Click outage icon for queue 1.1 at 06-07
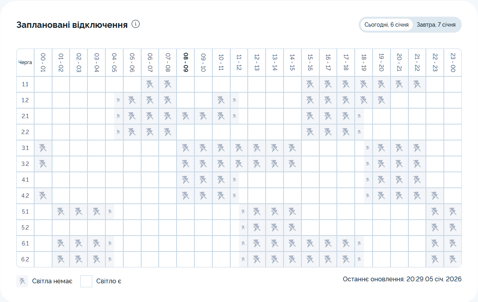This screenshot has width=478, height=302. pos(150,84)
